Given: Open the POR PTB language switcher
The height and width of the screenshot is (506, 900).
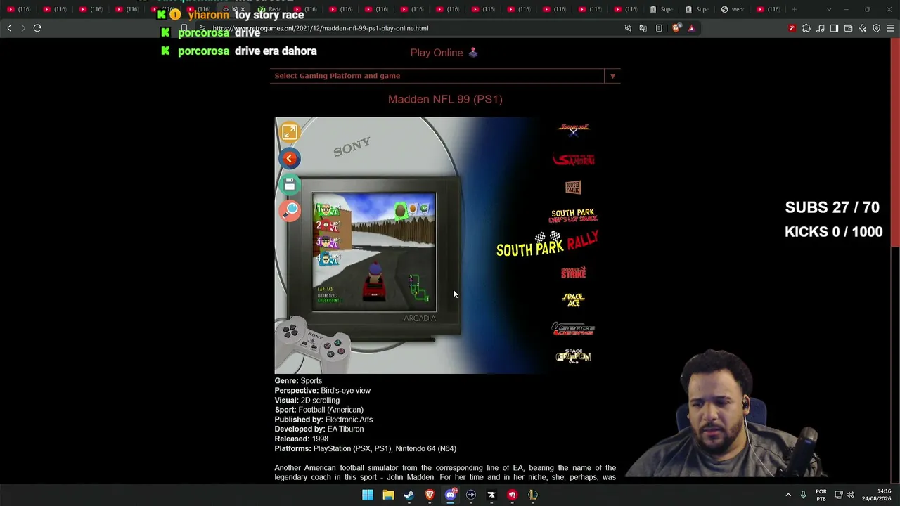Looking at the screenshot, I should [x=821, y=495].
